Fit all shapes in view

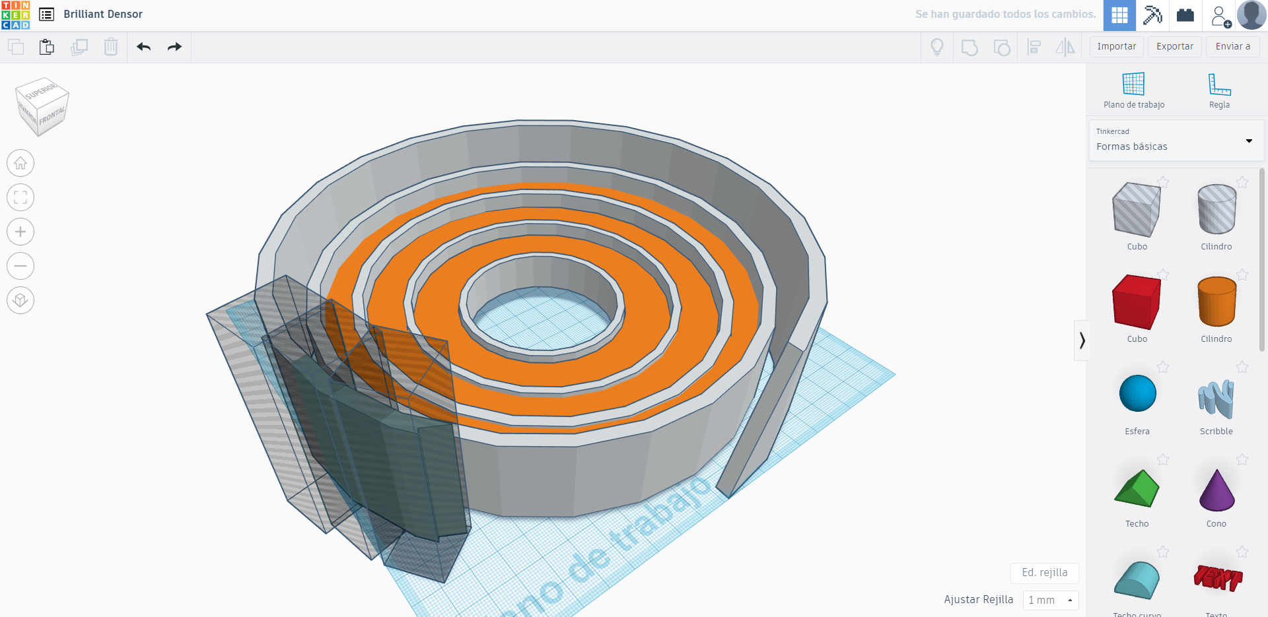pyautogui.click(x=20, y=197)
